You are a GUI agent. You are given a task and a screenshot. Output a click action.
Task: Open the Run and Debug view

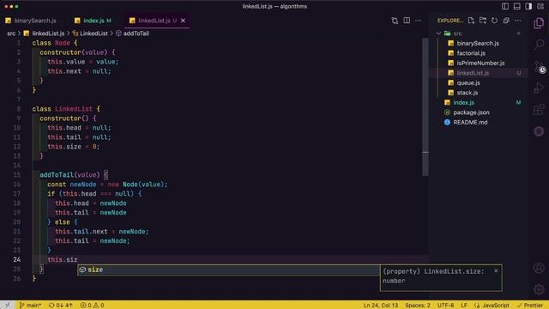point(539,88)
